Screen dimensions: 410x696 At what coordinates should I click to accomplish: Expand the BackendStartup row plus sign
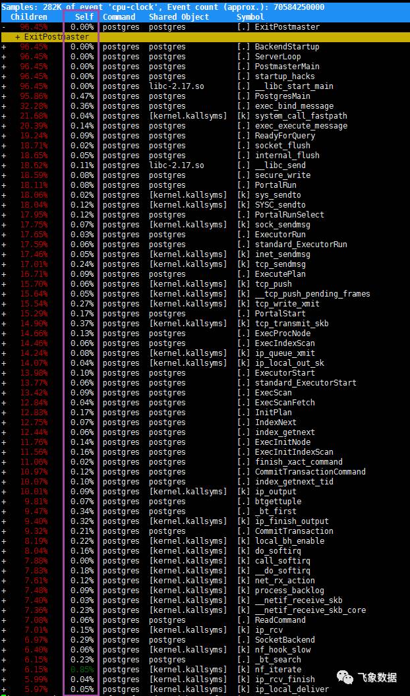point(4,47)
